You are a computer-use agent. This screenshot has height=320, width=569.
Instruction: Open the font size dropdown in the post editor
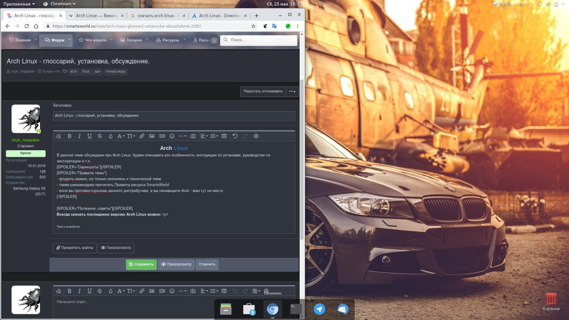pos(131,136)
